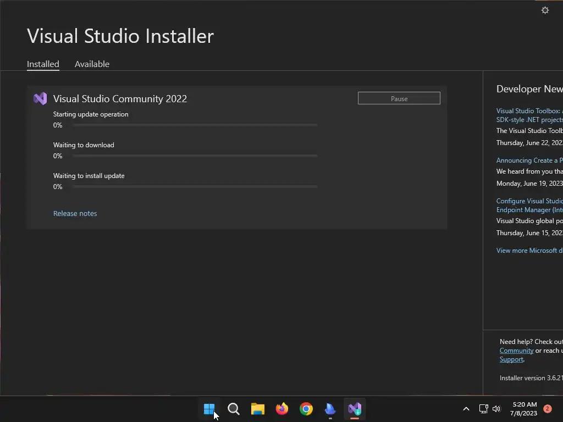The image size is (563, 422).
Task: Open the Visual Studio Toolbox news article
Action: click(x=529, y=115)
